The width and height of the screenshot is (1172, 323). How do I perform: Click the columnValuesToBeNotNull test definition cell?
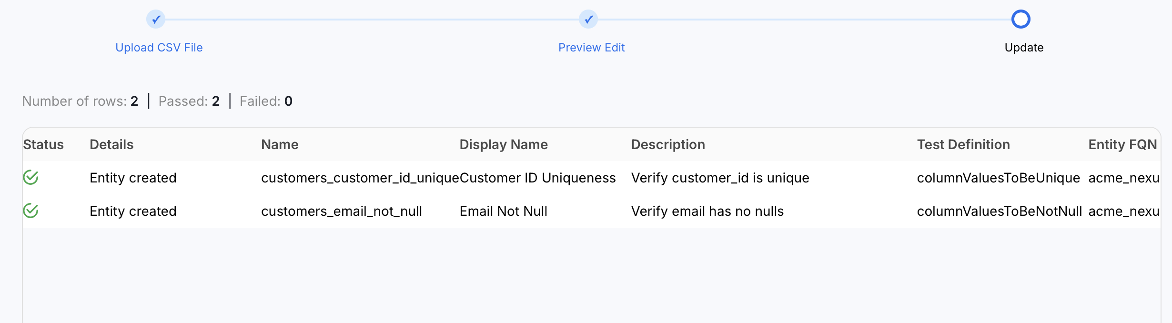(999, 211)
